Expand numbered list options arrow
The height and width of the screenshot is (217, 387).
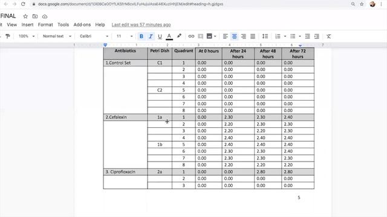point(285,36)
